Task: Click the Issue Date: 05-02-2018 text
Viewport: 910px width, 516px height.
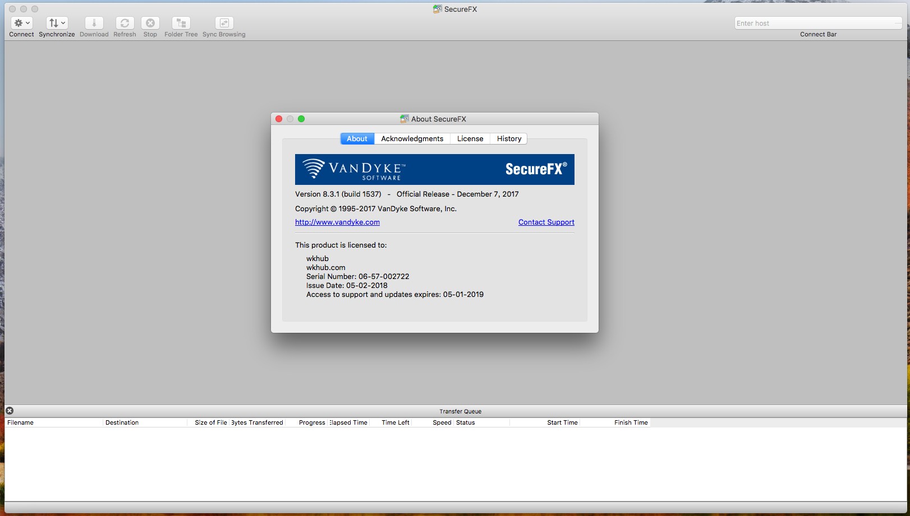Action: (x=347, y=286)
